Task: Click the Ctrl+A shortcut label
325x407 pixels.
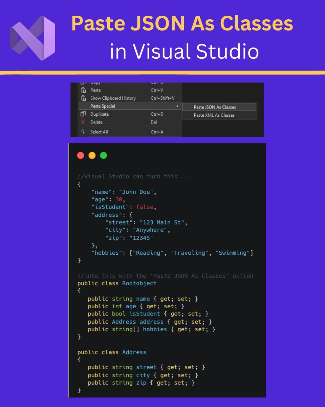Action: tap(157, 132)
